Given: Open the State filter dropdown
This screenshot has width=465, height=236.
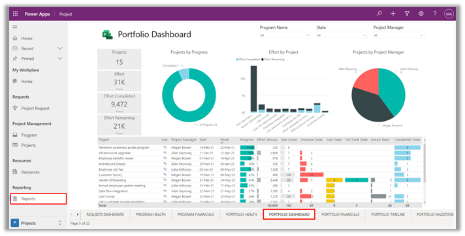Looking at the screenshot, I should (x=342, y=35).
